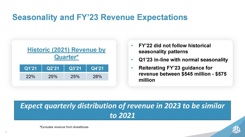This screenshot has height=137, width=245.
Task: Click the blue 'Expect quarterly distribution' banner
Action: 122,110
